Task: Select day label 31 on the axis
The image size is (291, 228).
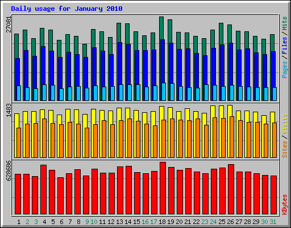Action: [x=273, y=222]
